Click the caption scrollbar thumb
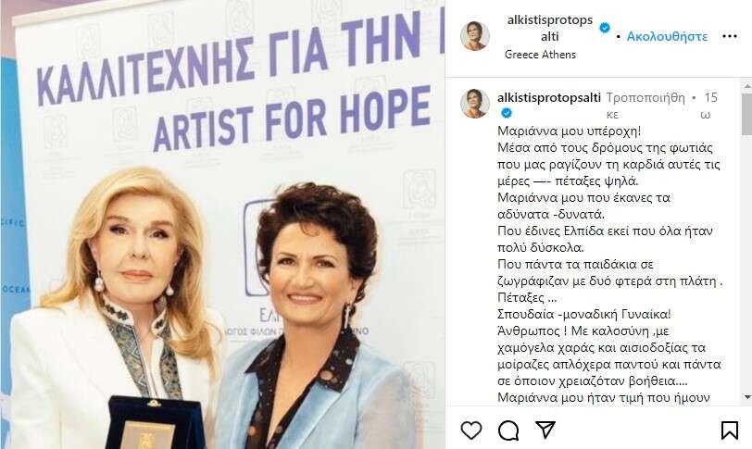 click(746, 115)
